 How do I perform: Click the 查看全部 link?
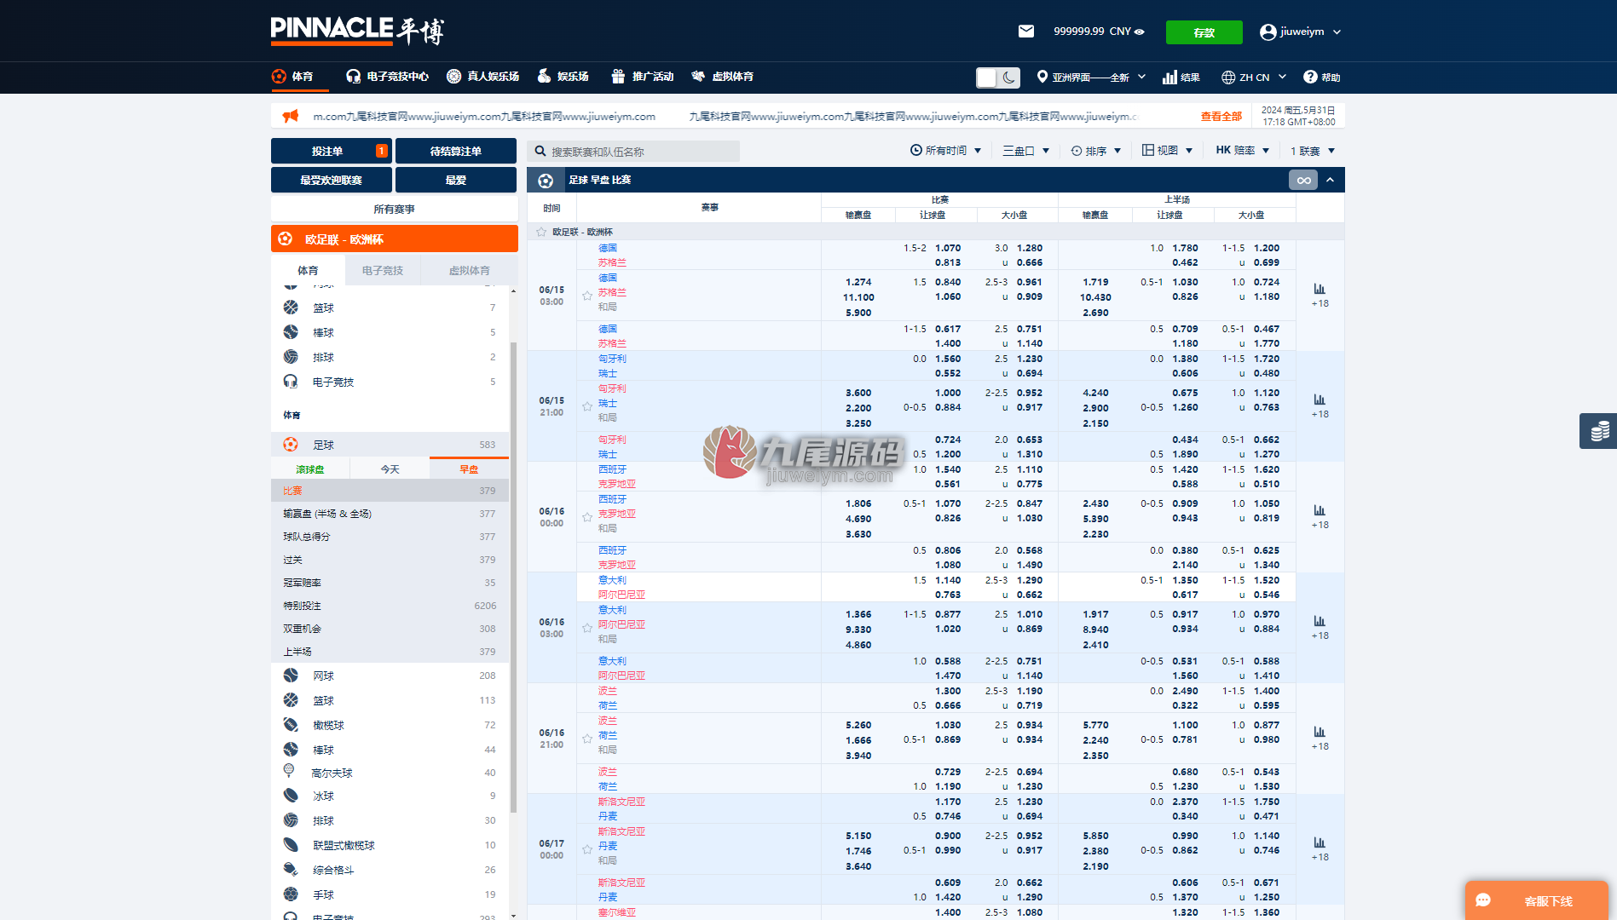[1221, 117]
